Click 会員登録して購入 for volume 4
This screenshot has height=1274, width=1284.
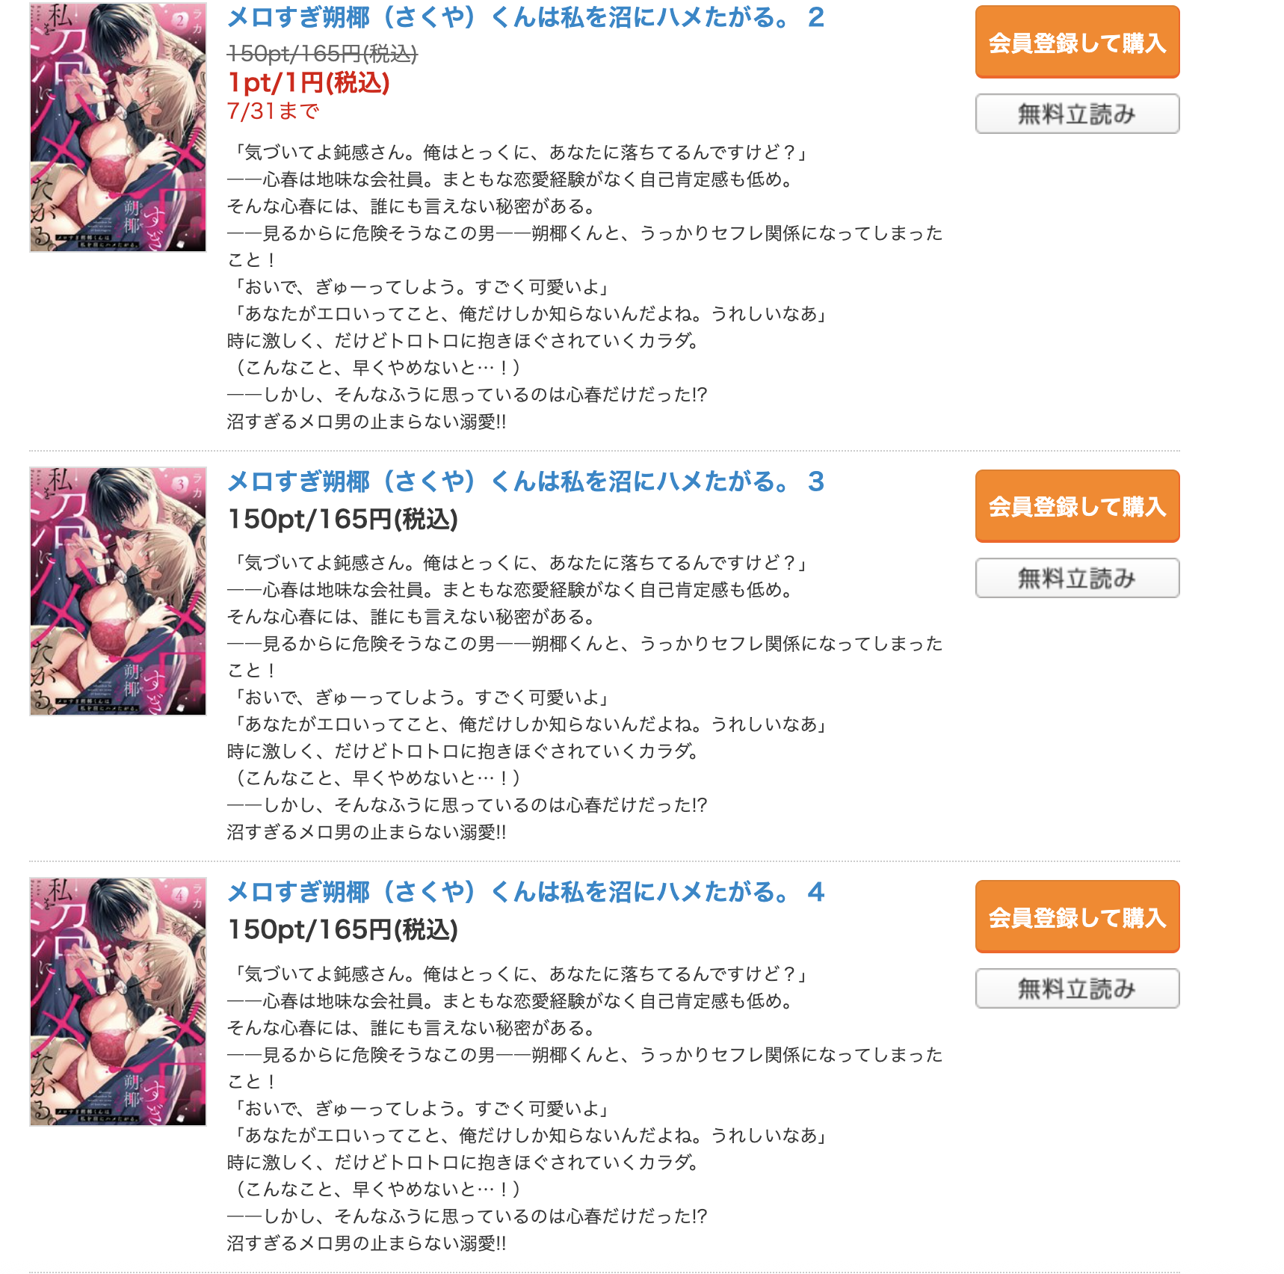click(1077, 917)
